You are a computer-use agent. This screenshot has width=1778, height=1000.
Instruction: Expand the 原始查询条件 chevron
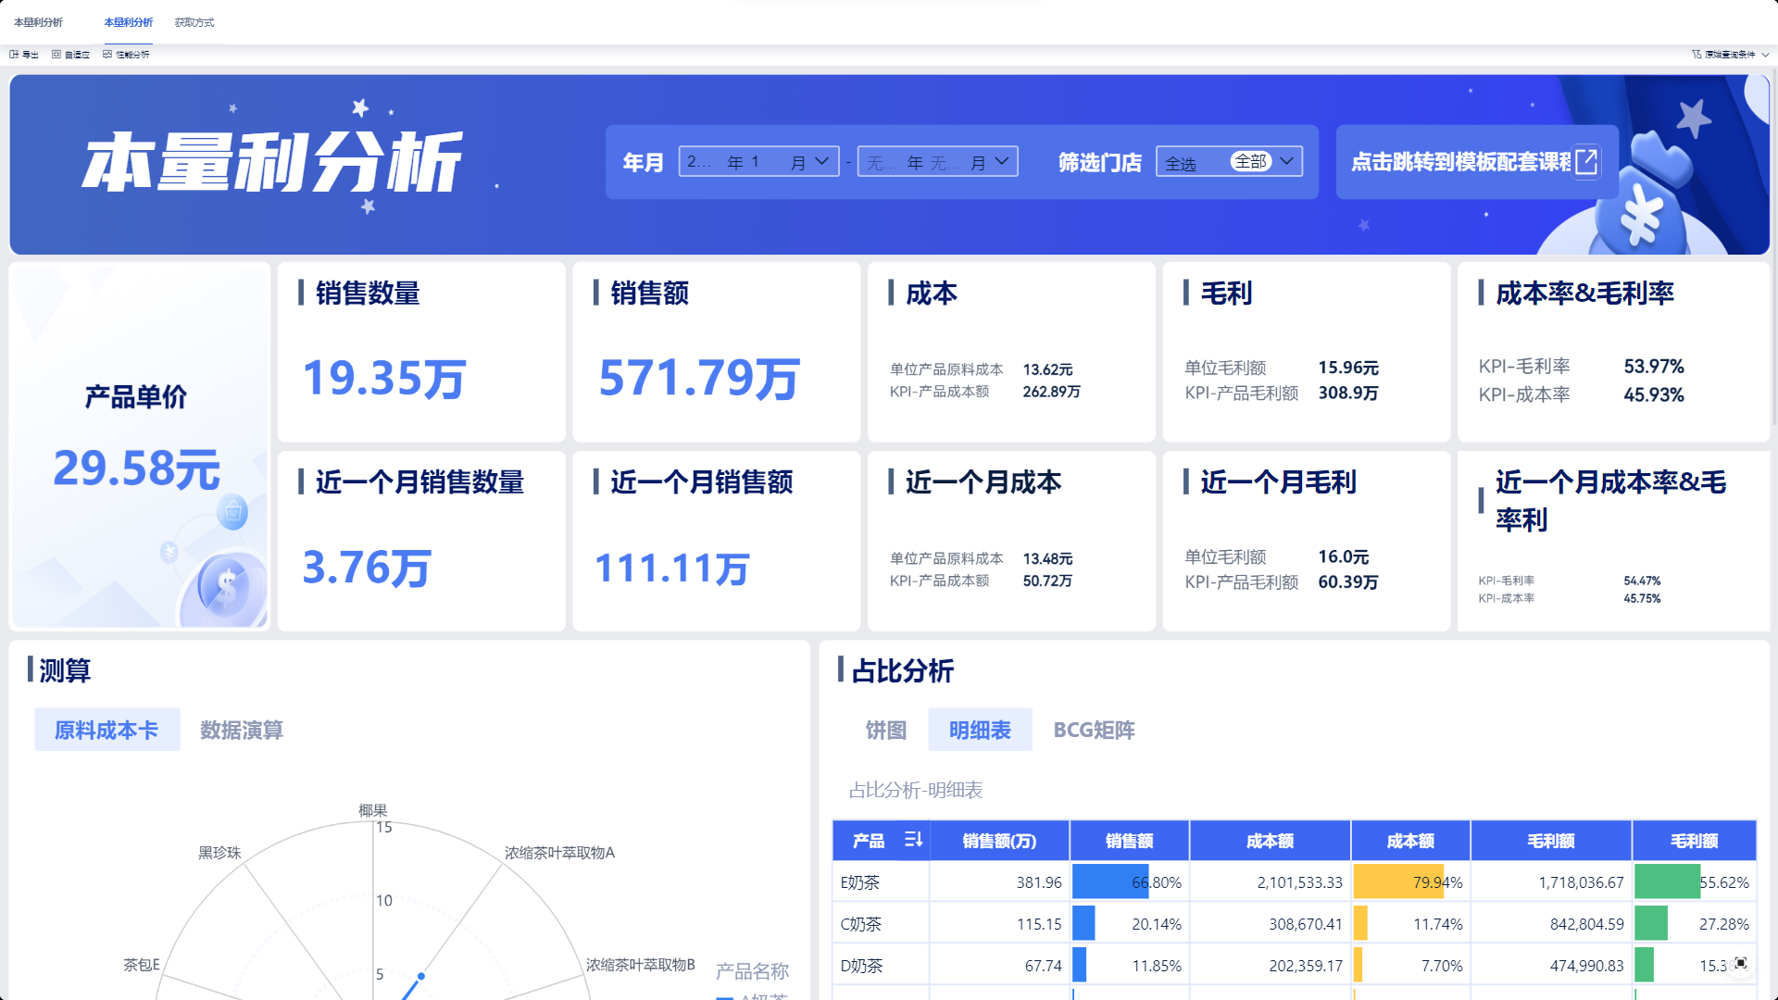[1765, 55]
